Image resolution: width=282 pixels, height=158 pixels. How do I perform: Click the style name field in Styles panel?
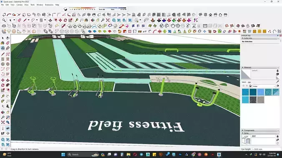pos(264,136)
